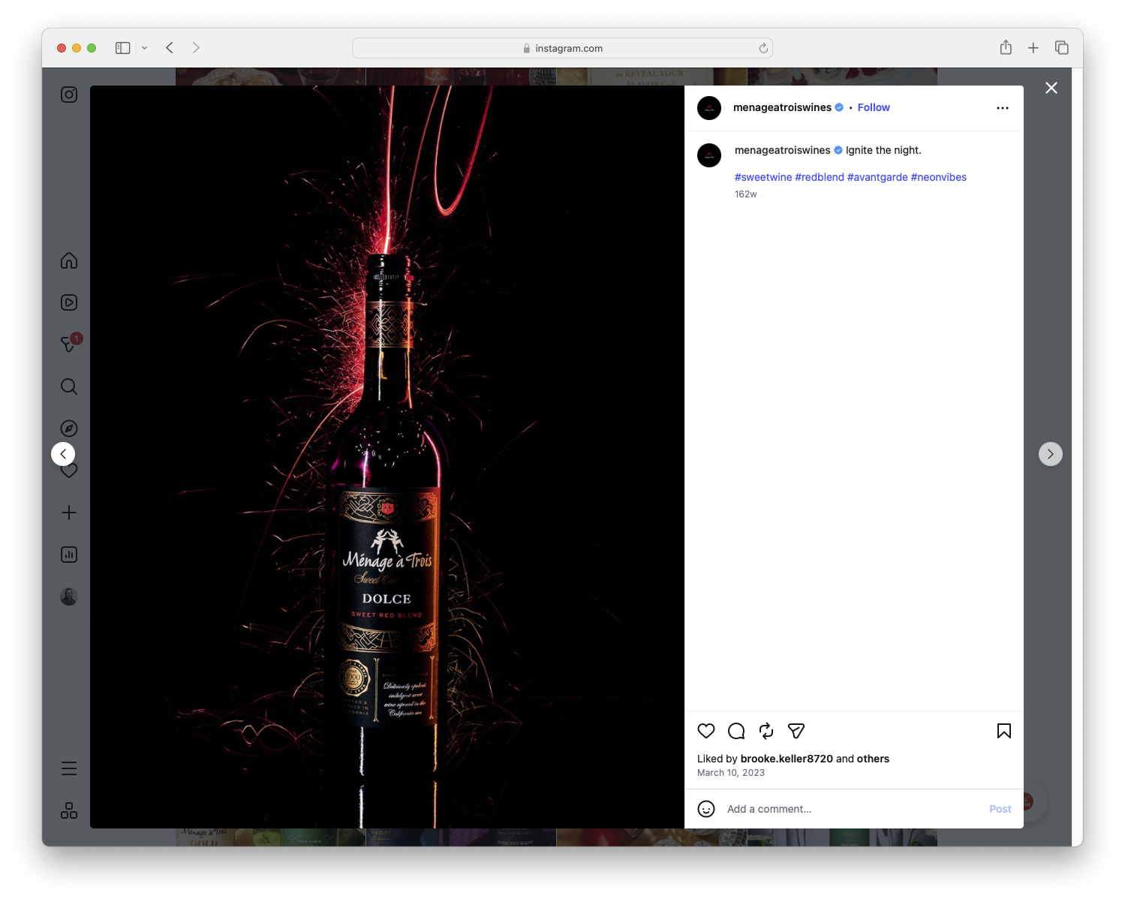Toggle comments open via the comment bubble
This screenshot has height=902, width=1125.
(x=735, y=731)
